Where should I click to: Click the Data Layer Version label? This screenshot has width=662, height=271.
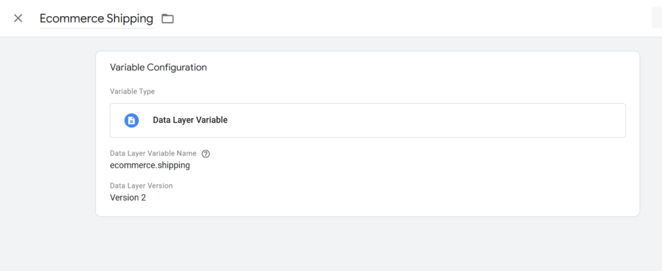pos(141,186)
